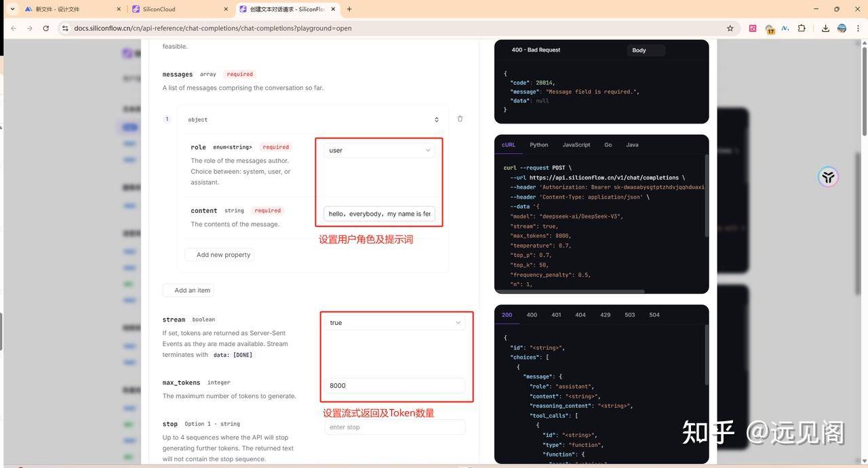The image size is (868, 468).
Task: Open the role dropdown showing user
Action: pos(379,150)
